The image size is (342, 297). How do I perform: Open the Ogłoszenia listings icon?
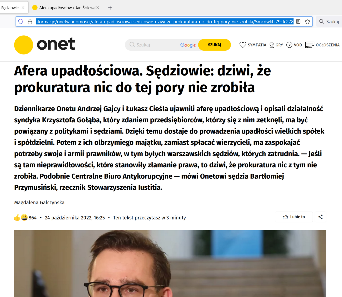(310, 45)
